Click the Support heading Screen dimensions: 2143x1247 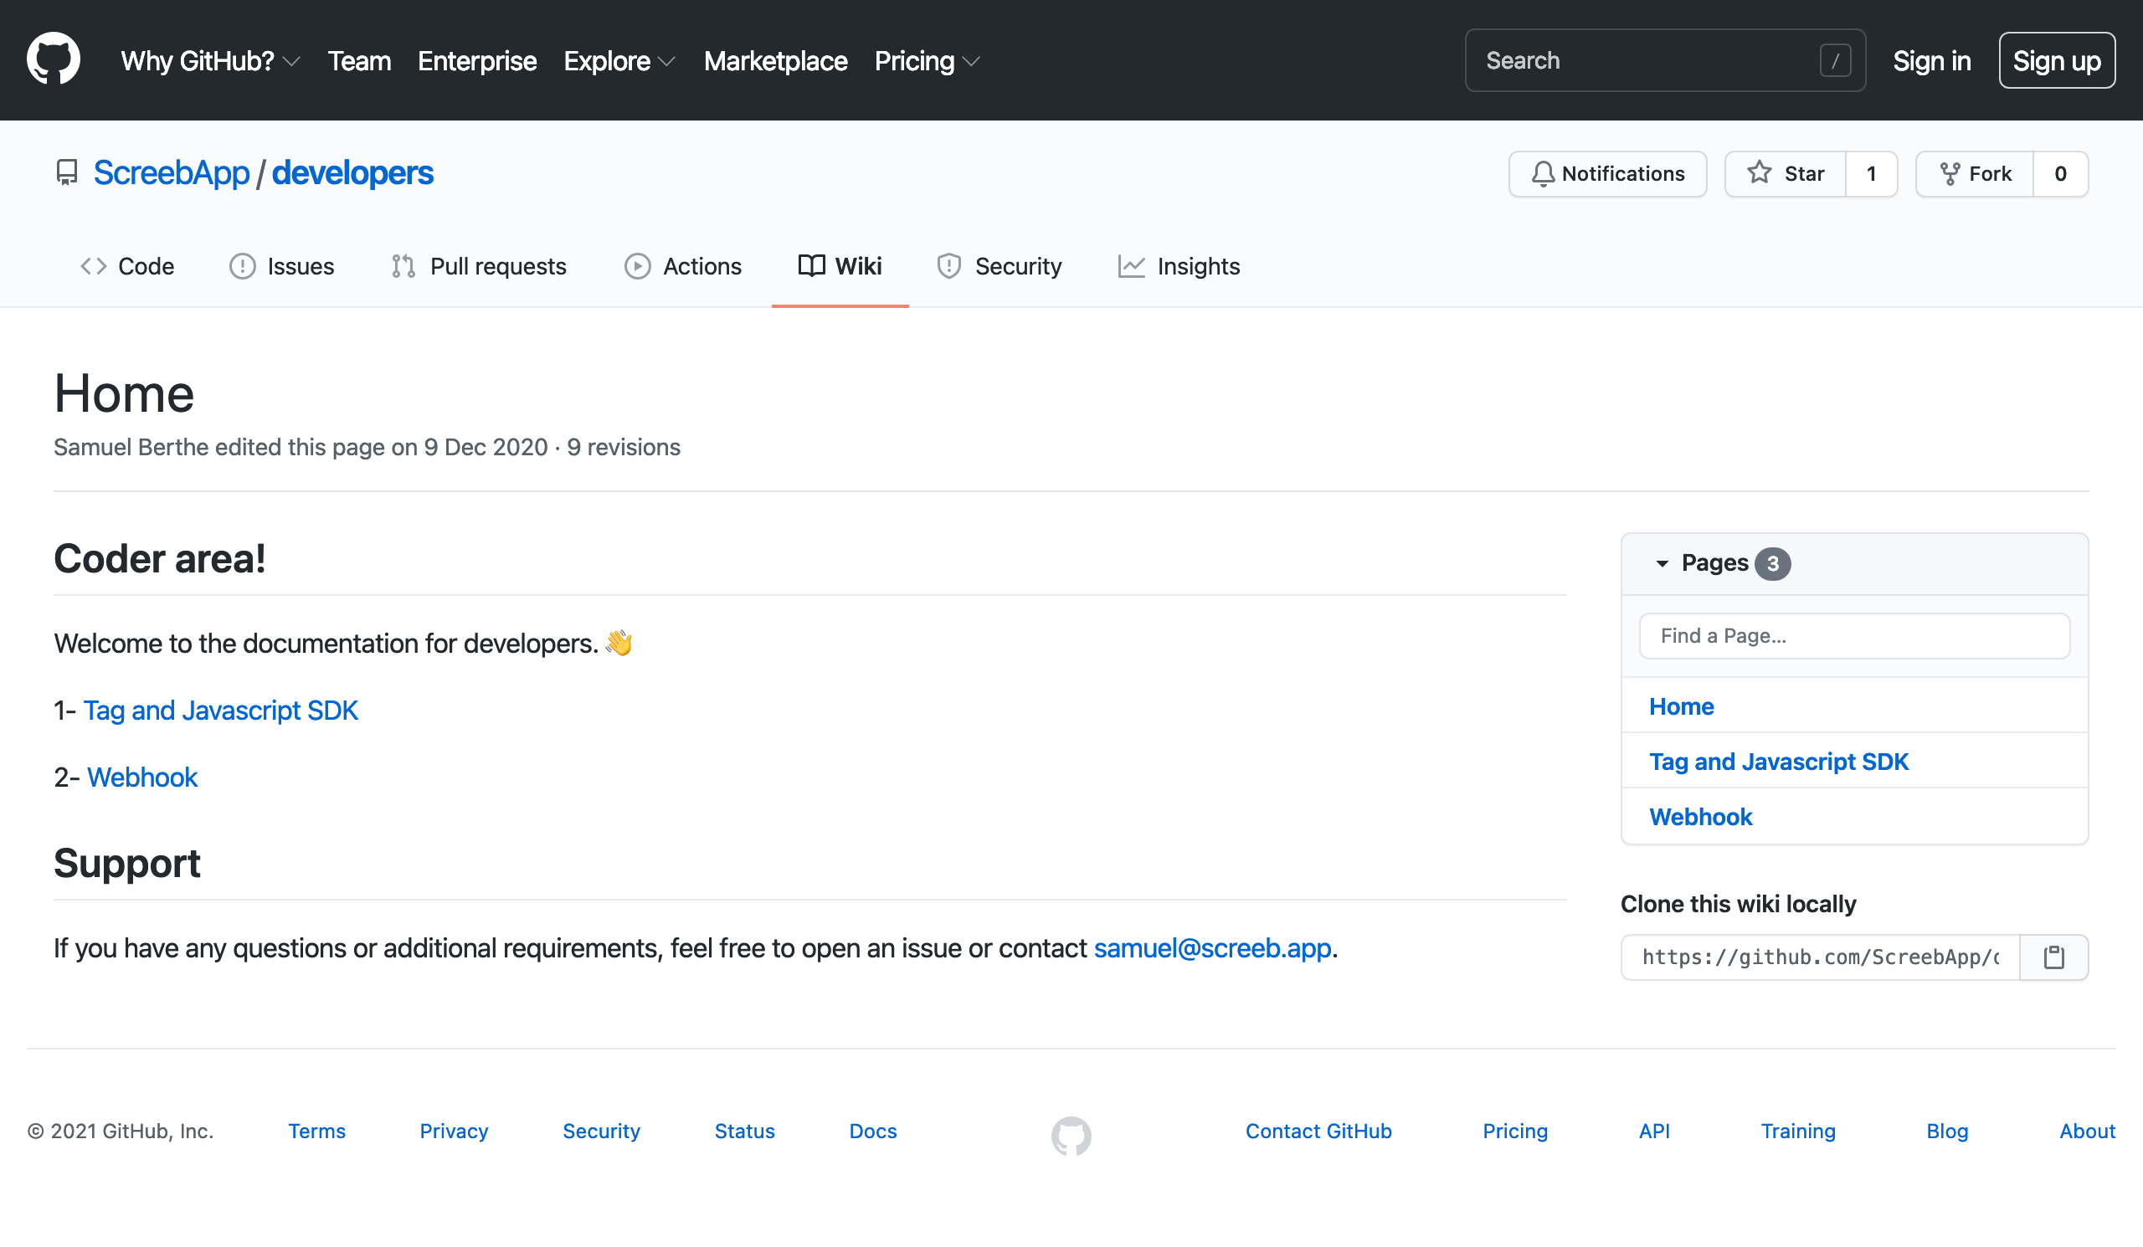(x=126, y=864)
